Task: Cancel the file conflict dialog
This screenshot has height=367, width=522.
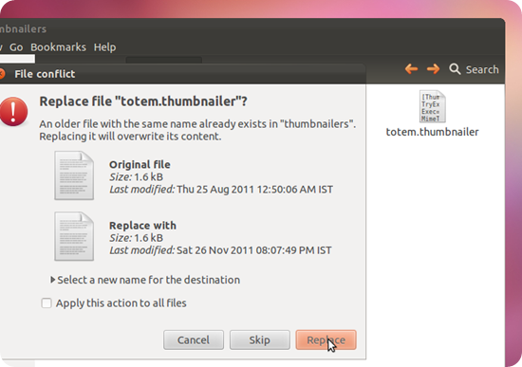Action: [x=194, y=339]
